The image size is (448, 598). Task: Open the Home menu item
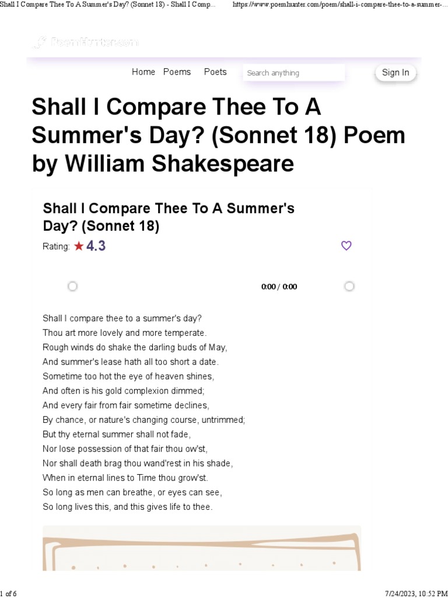coord(143,72)
